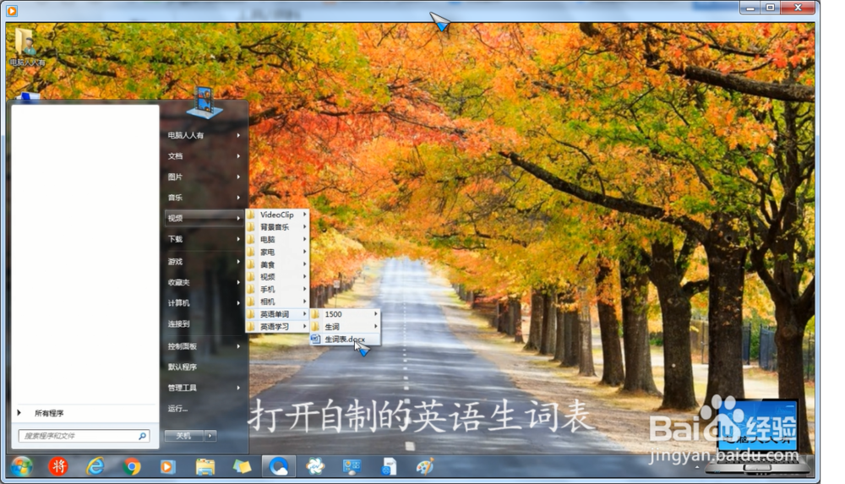
Task: Click the user picture above Start menu
Action: [x=204, y=102]
